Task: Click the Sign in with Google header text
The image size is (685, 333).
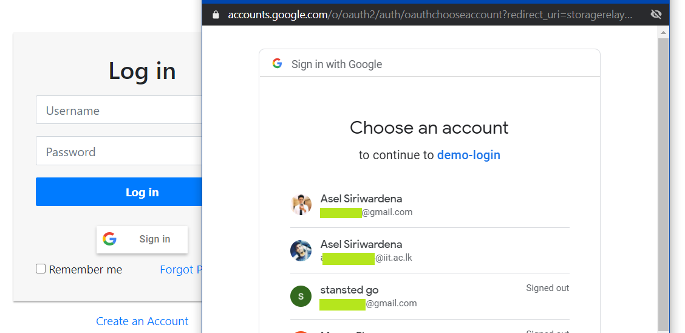Action: point(337,64)
